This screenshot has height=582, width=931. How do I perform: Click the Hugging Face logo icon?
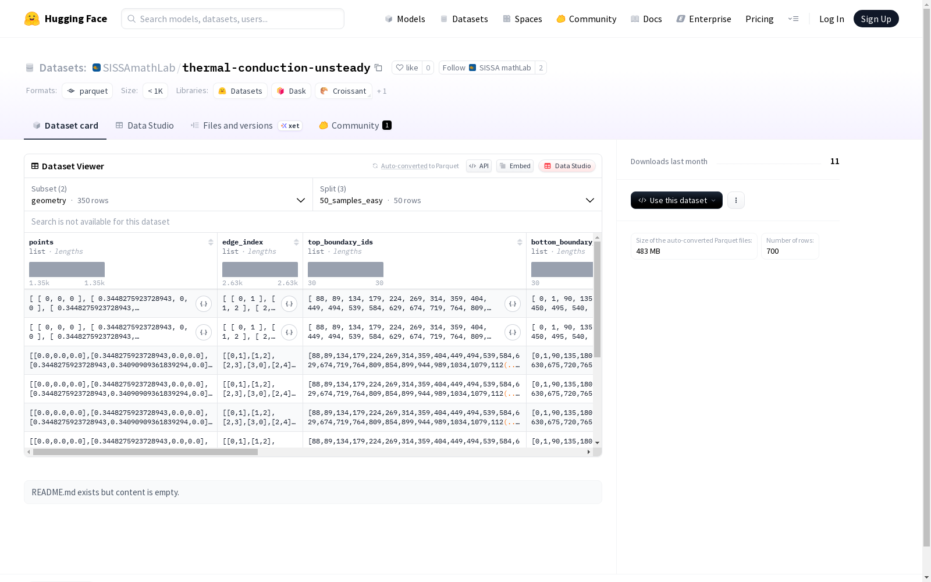[x=32, y=19]
